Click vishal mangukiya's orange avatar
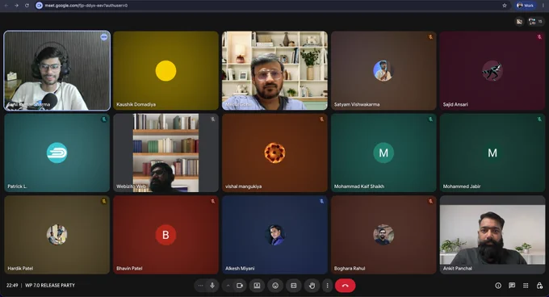Viewport: 549px width, 297px height. (274, 153)
